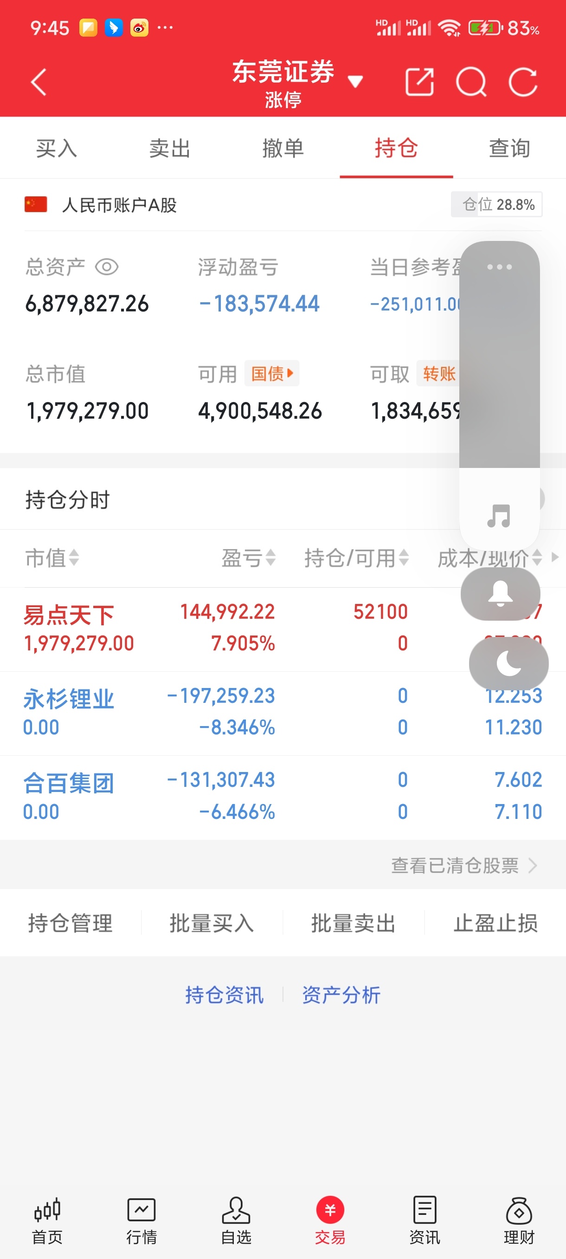Tap the 仓位 28.8% indicator
The width and height of the screenshot is (566, 1259).
click(496, 204)
